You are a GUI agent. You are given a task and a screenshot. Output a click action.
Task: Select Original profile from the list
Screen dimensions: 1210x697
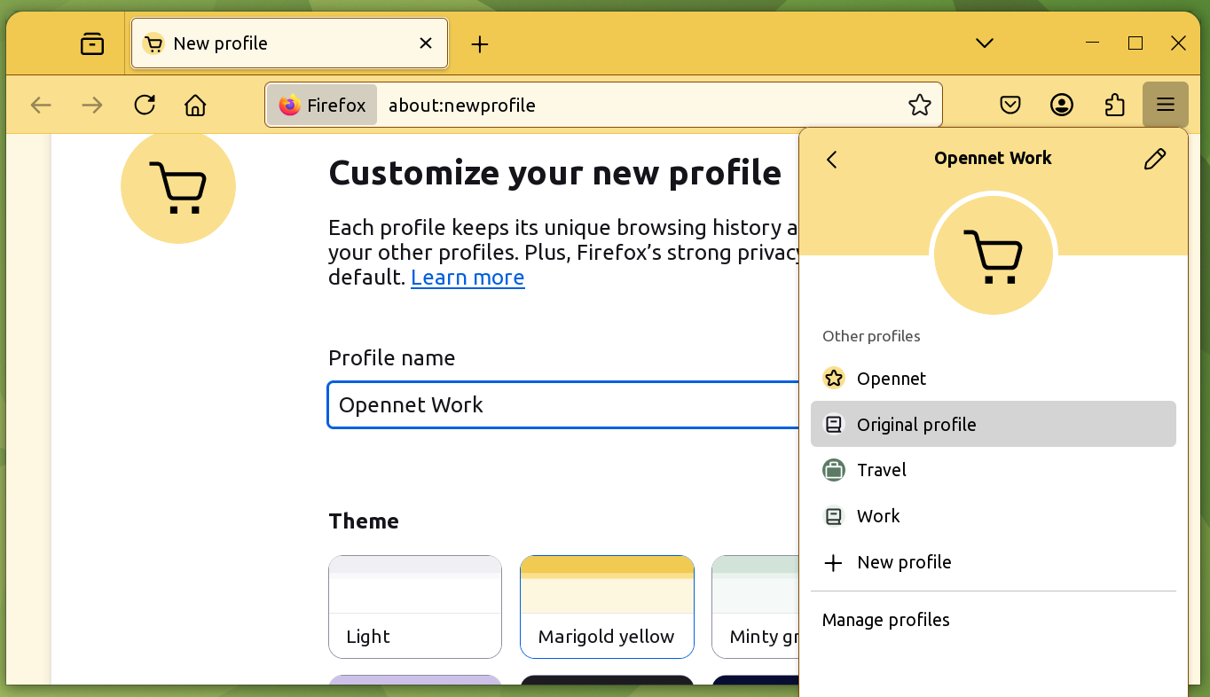point(915,425)
